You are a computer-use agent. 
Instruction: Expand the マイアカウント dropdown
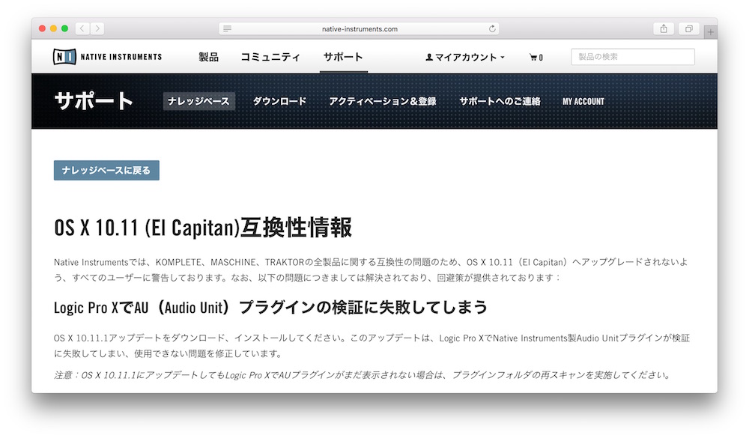pos(465,58)
